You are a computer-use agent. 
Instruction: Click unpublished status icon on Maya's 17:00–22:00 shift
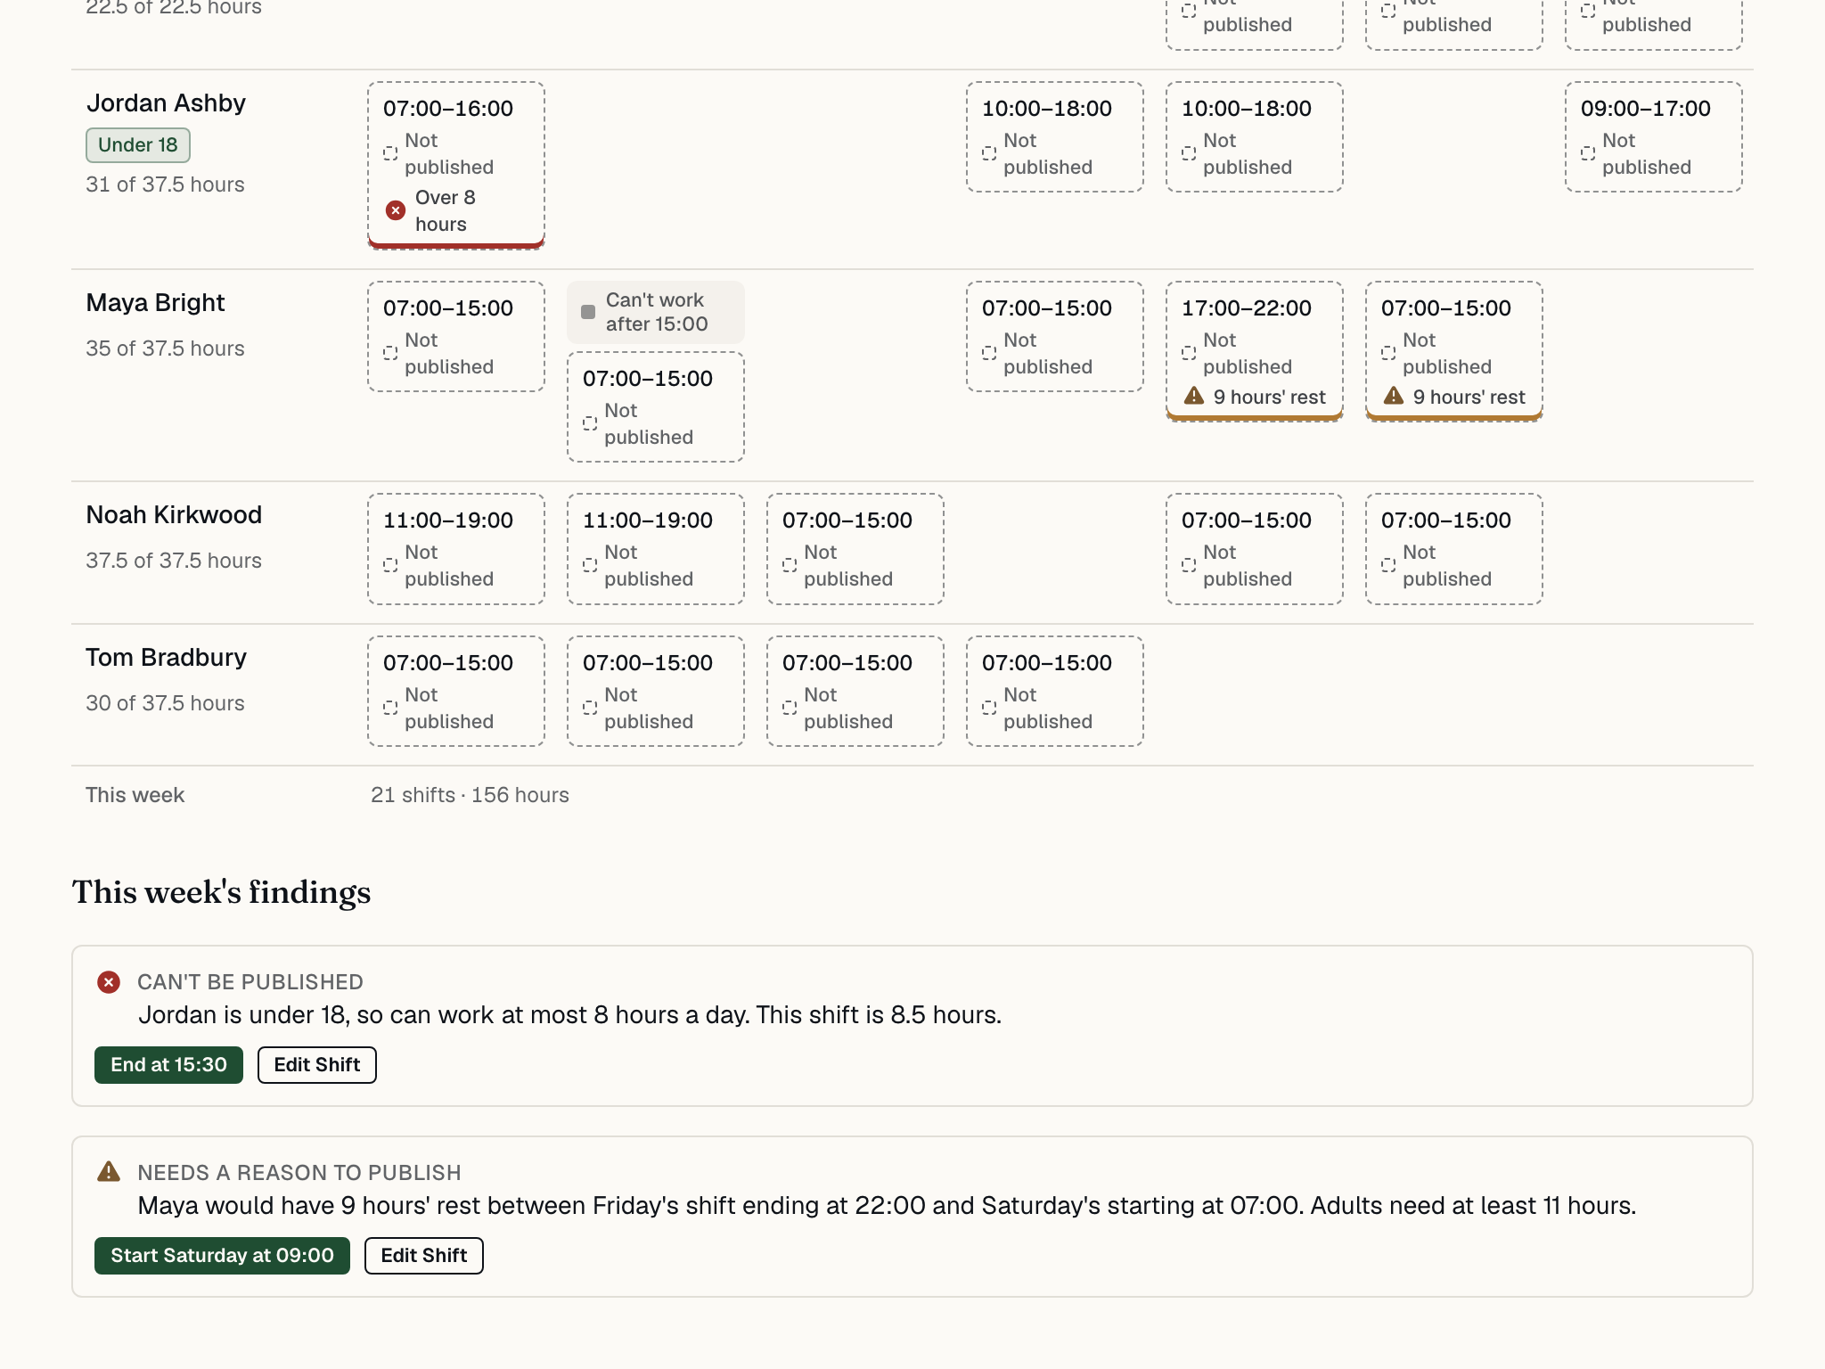click(1189, 353)
